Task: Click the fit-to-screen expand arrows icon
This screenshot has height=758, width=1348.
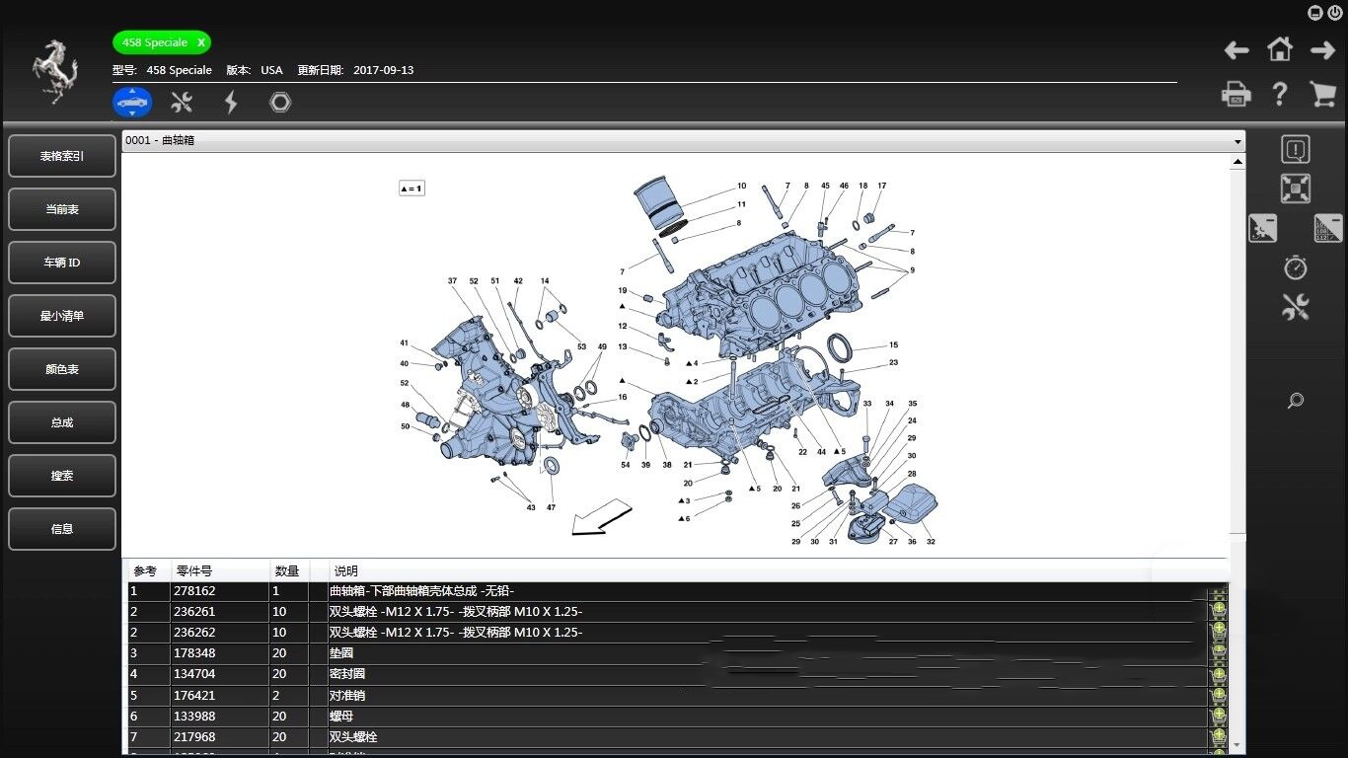Action: point(1296,189)
